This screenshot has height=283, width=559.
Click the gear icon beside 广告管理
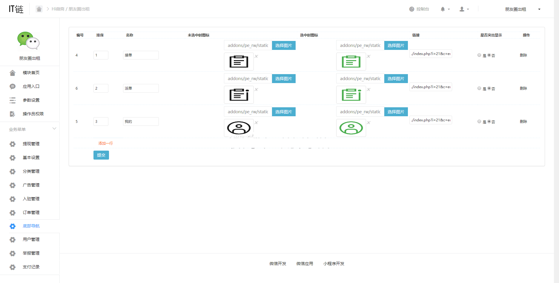(13, 185)
